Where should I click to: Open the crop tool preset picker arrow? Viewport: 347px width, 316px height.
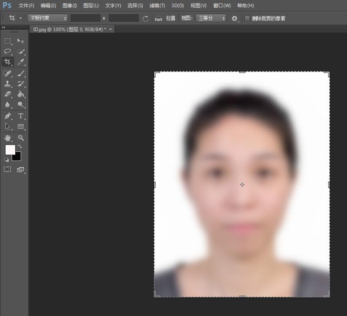click(x=20, y=18)
